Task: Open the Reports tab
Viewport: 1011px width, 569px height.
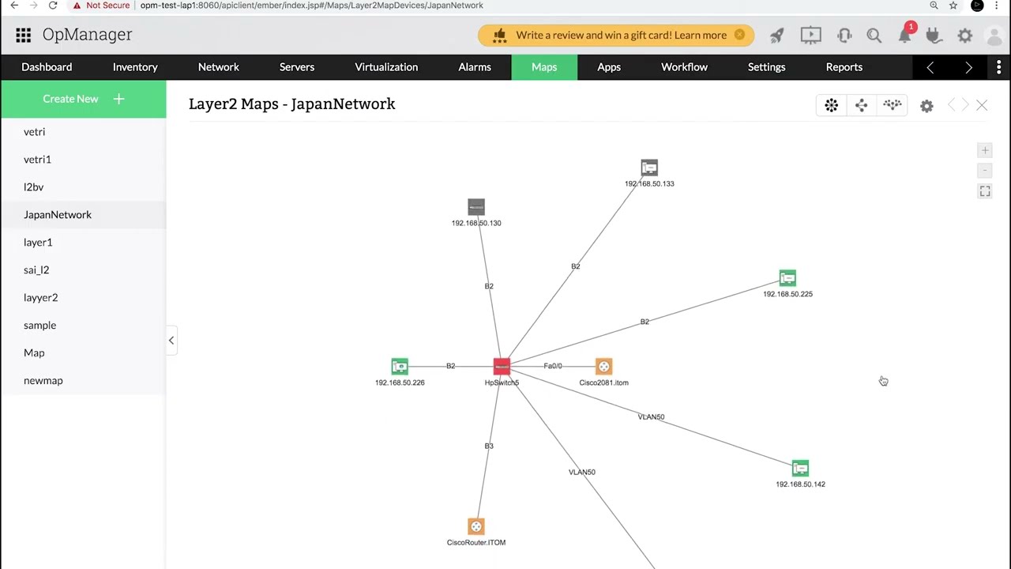Action: point(844,67)
